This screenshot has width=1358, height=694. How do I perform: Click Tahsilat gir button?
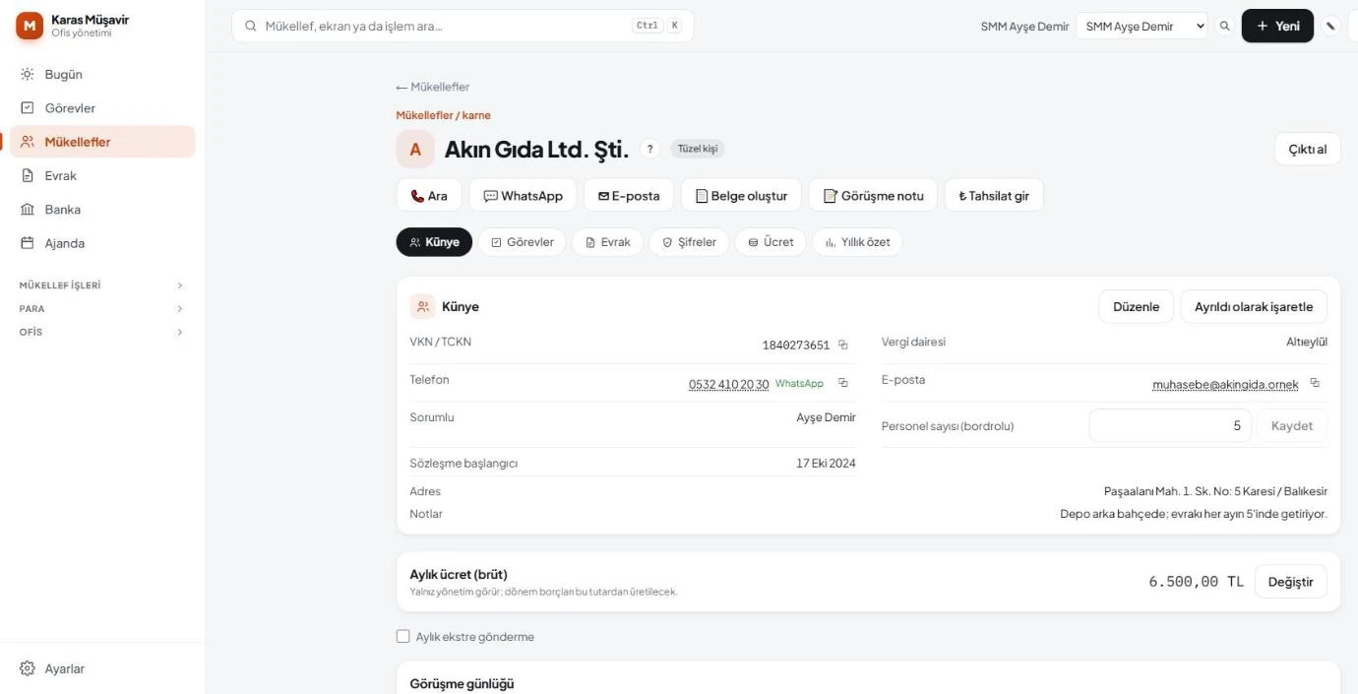(994, 195)
